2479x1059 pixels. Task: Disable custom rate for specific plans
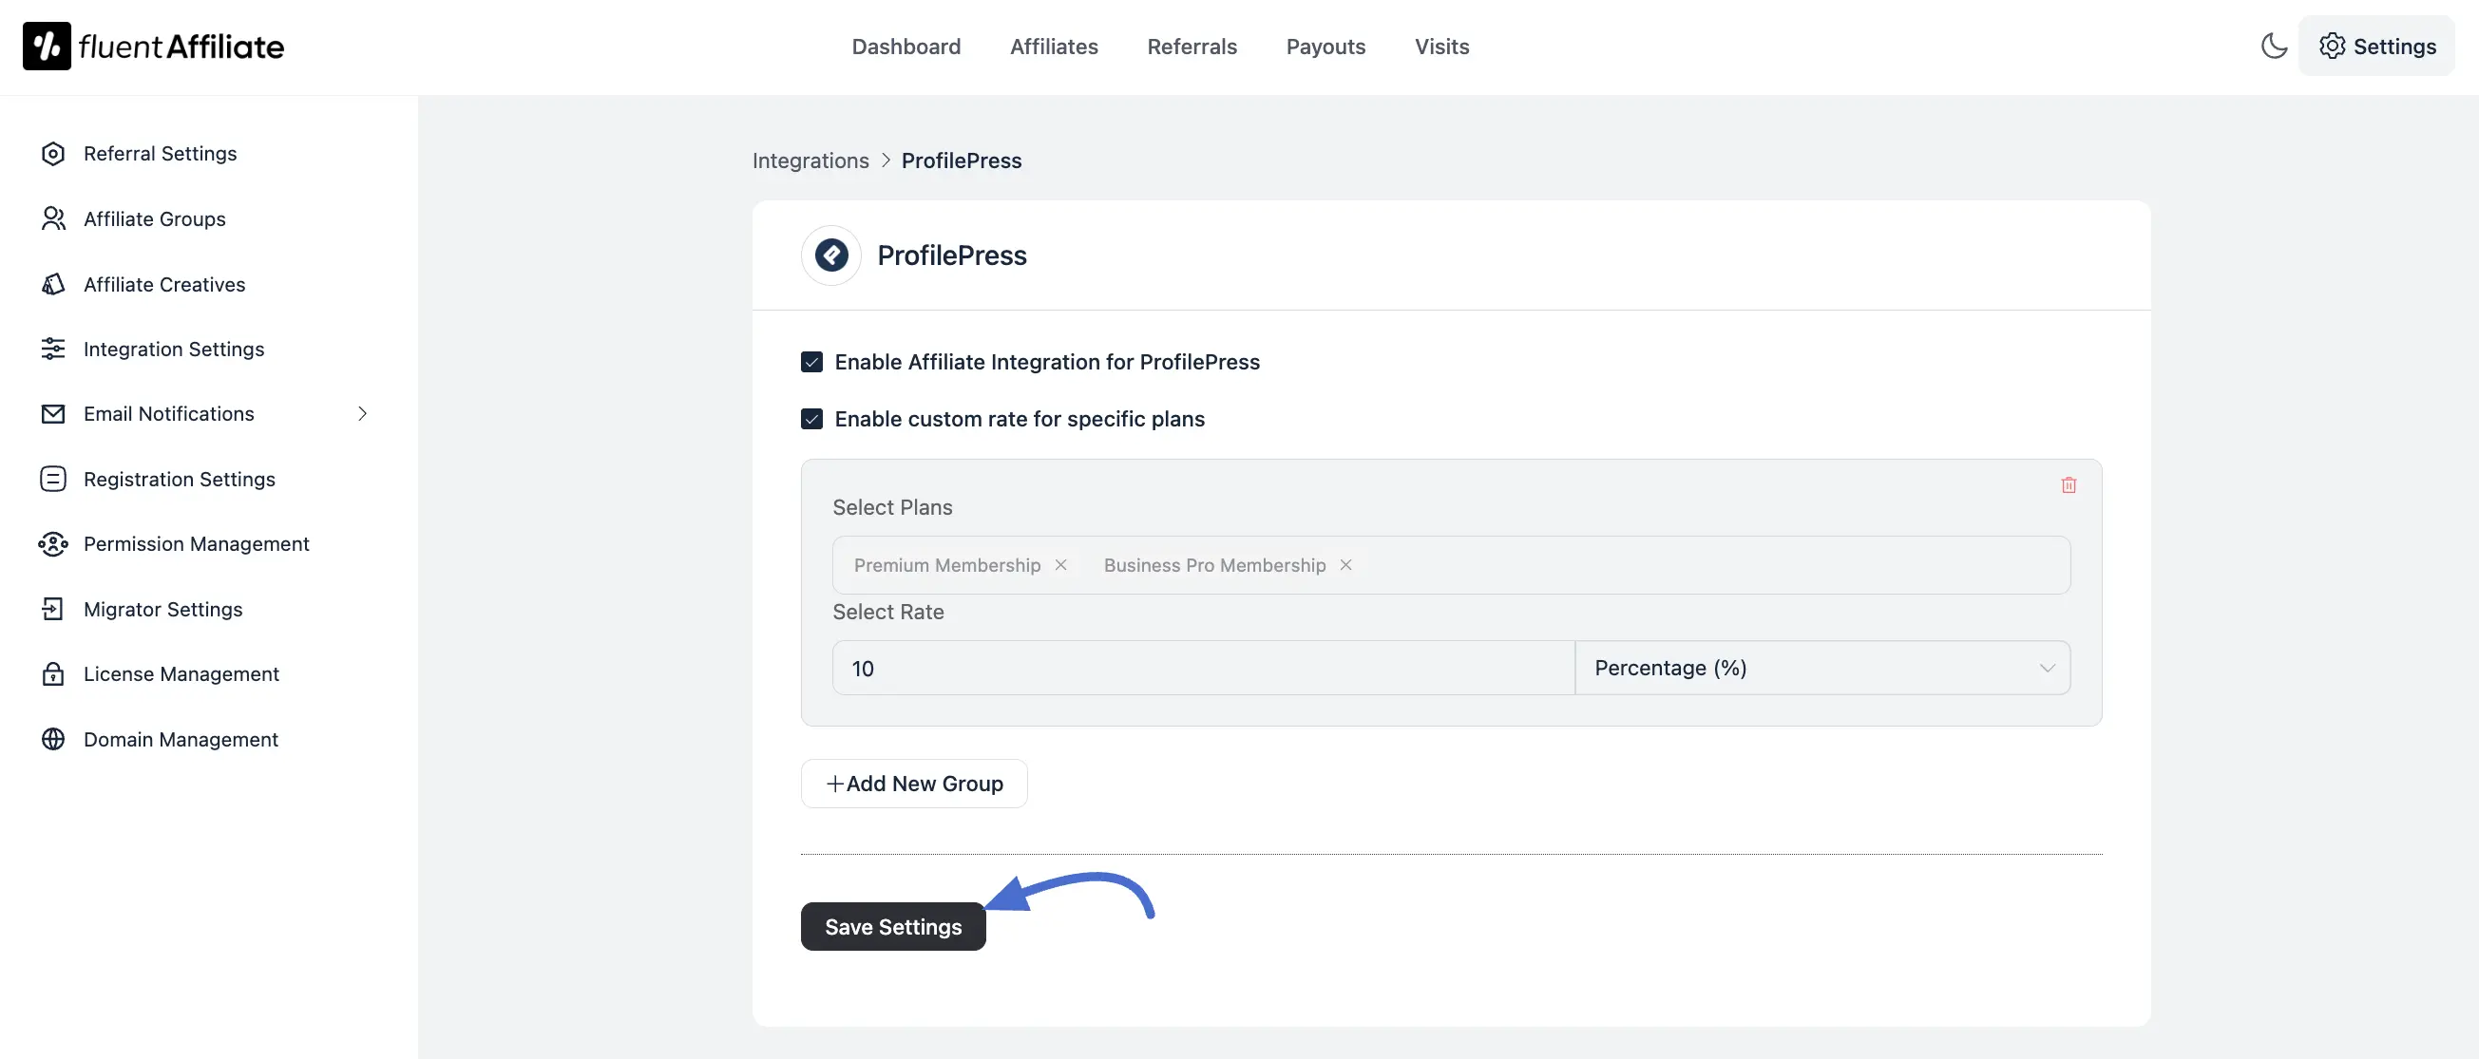(x=812, y=419)
